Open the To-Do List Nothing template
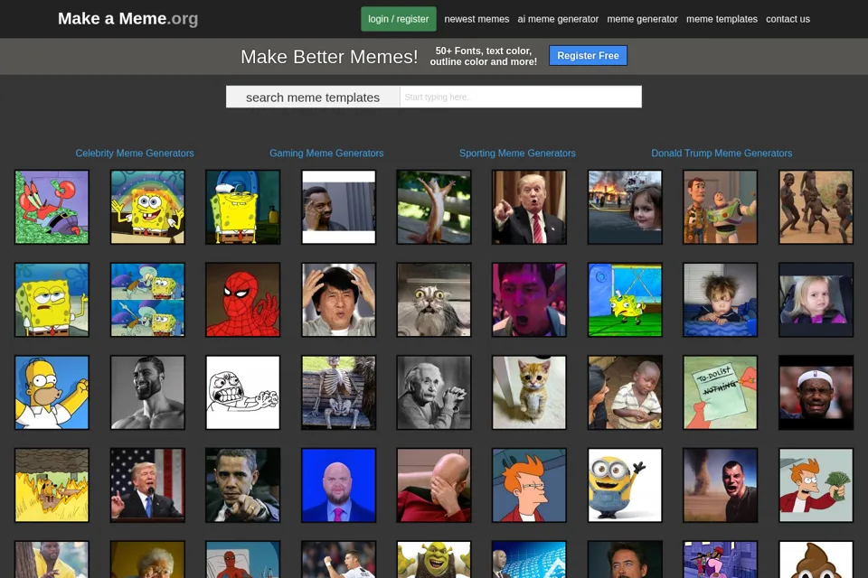The width and height of the screenshot is (868, 578). (721, 393)
